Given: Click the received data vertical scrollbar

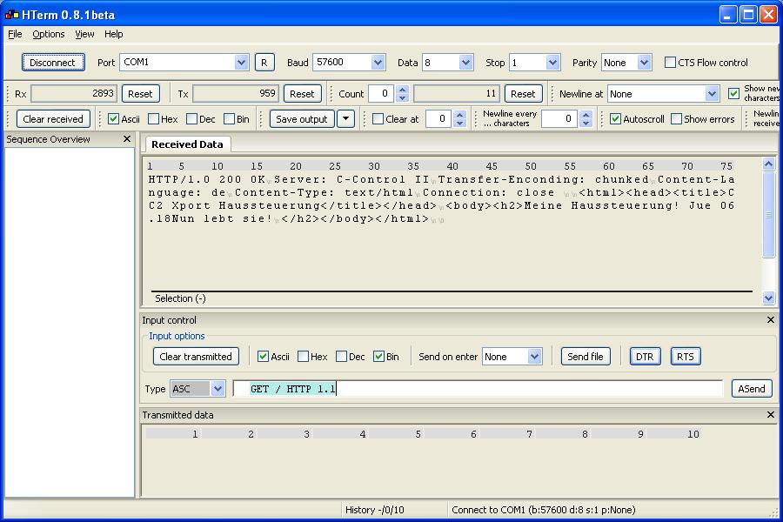Looking at the screenshot, I should pos(768,226).
